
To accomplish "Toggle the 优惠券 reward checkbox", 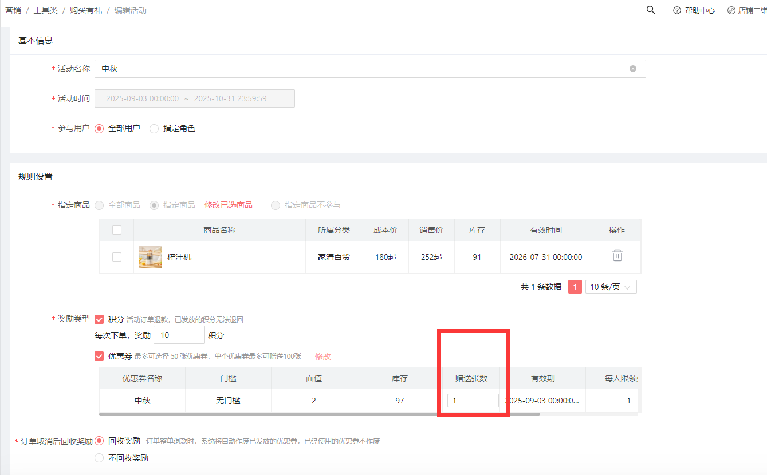I will (99, 356).
